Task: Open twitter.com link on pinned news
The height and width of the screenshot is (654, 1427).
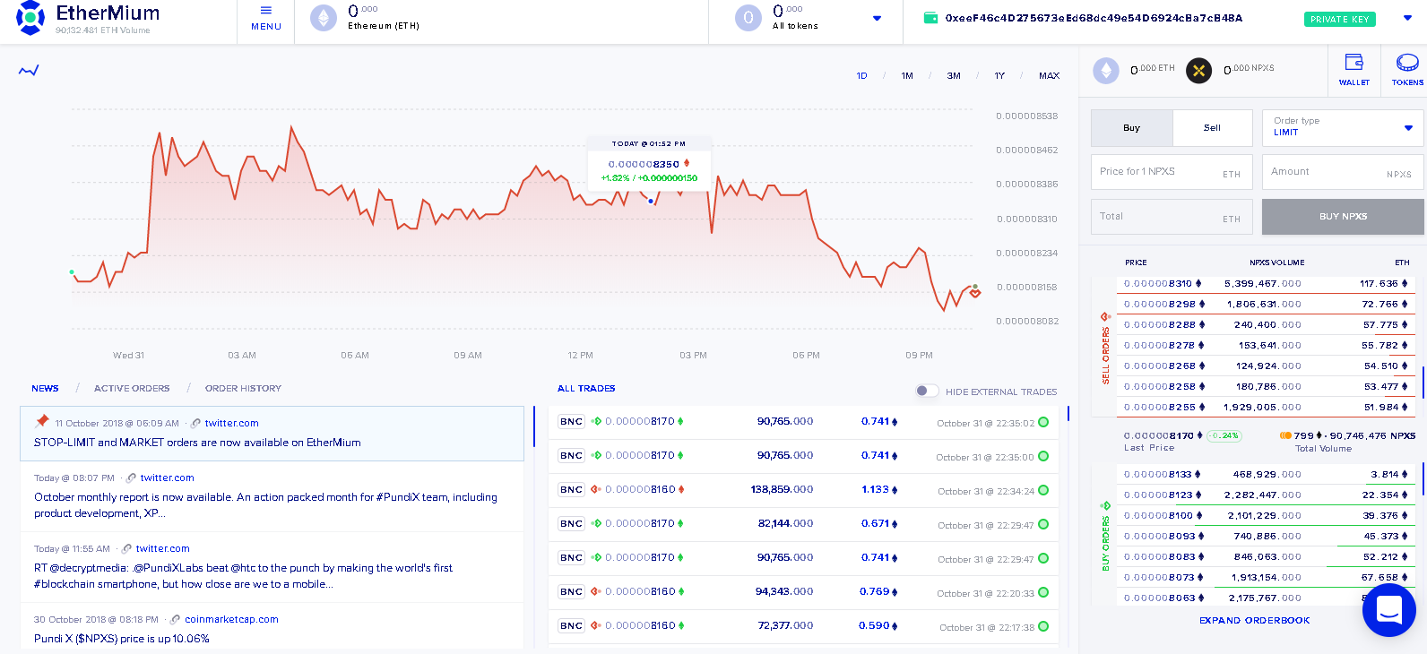Action: (x=231, y=423)
